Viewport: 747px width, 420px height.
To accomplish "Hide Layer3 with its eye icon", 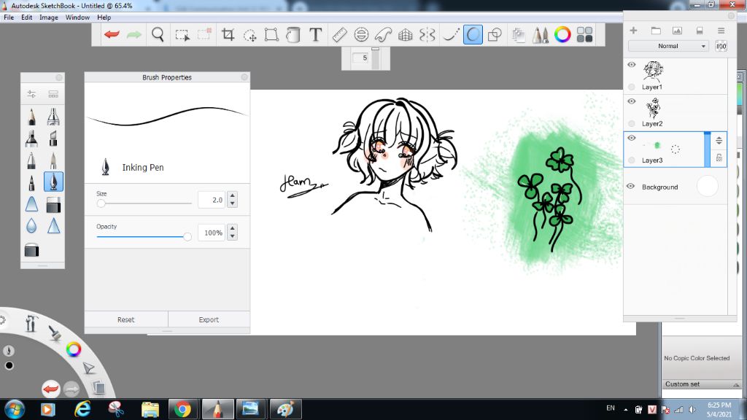I will point(632,138).
